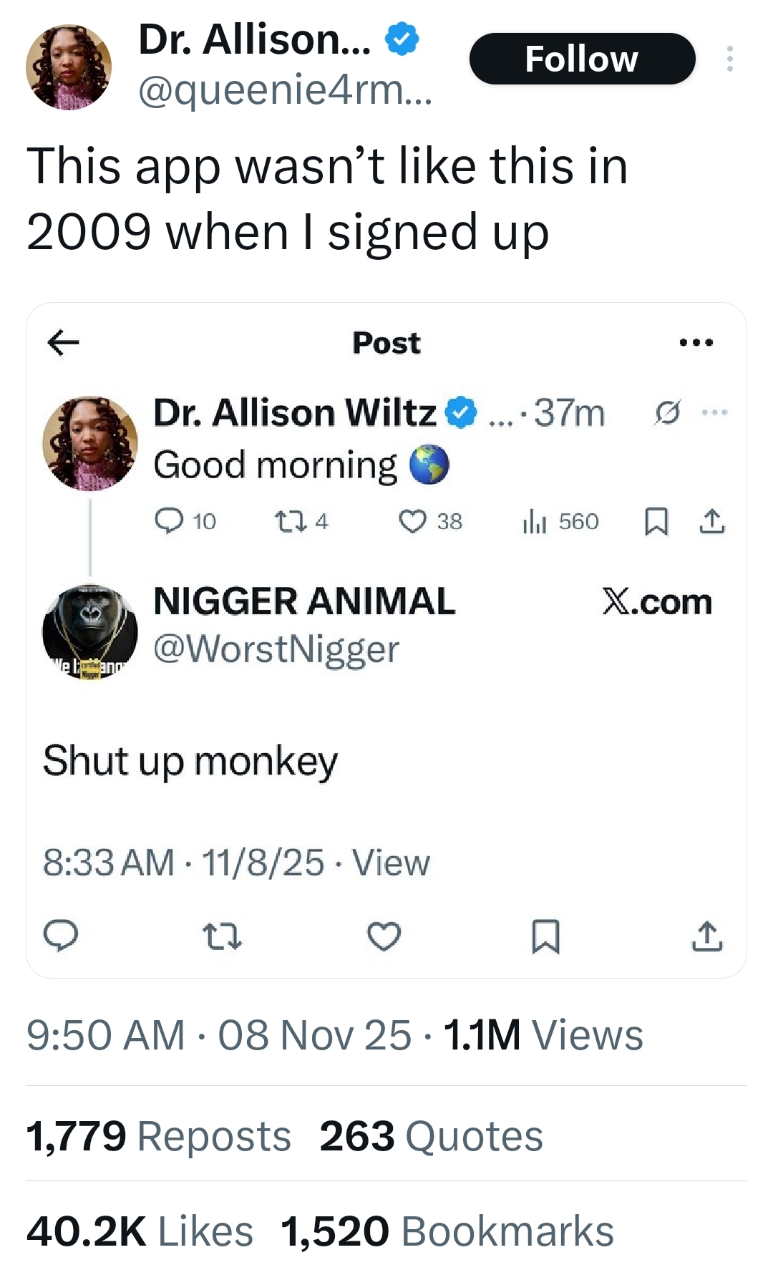Toggle bookmark next to the 560 views count
773x1270 pixels.
point(656,521)
